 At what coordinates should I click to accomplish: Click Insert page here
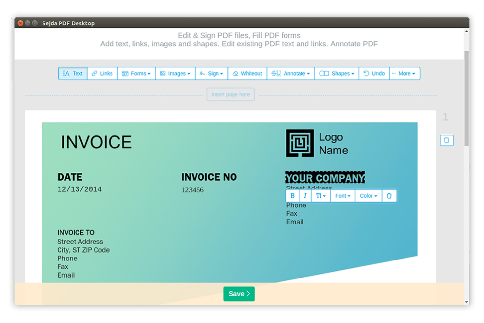pyautogui.click(x=230, y=94)
